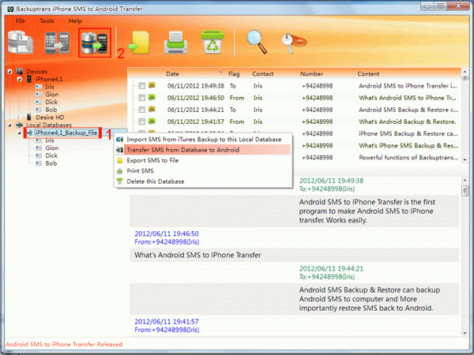This screenshot has width=474, height=355.
Task: Click the green recycle bin delete icon
Action: [213, 43]
